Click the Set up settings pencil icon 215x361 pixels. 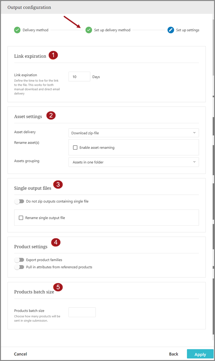pyautogui.click(x=171, y=30)
